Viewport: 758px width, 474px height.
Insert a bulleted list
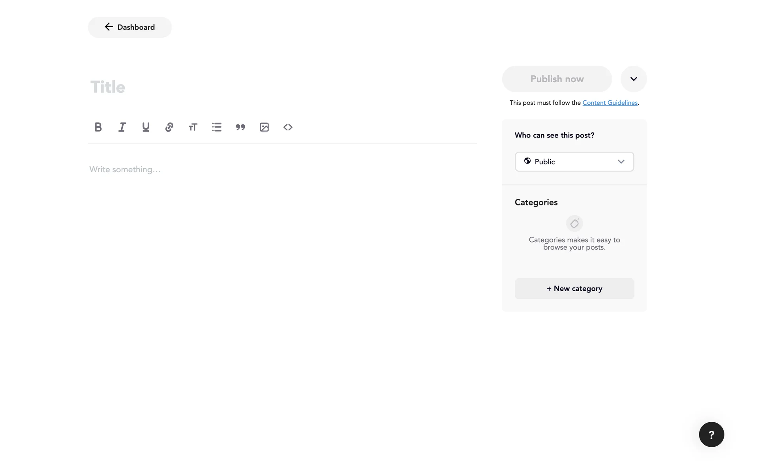click(x=217, y=127)
